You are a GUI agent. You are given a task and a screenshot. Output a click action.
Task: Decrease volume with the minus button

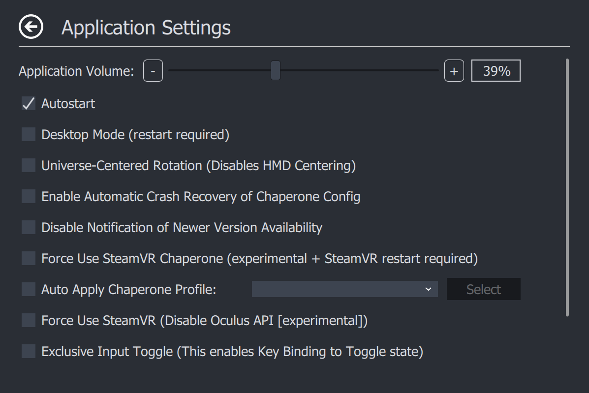[153, 71]
